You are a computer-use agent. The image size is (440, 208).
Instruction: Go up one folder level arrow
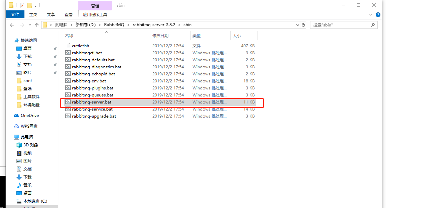[36, 25]
